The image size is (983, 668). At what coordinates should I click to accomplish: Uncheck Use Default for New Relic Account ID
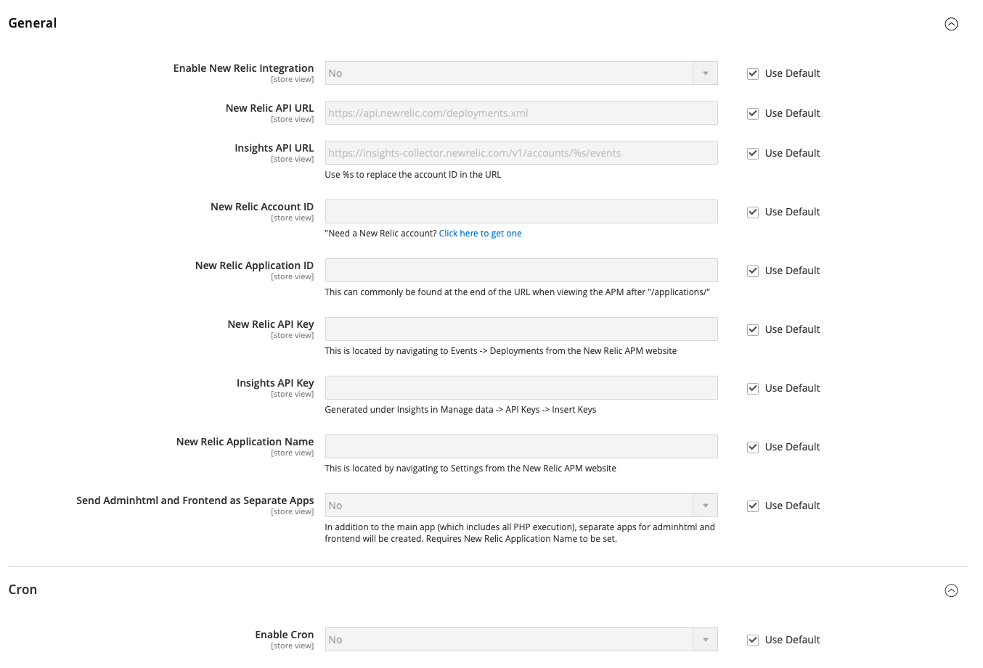pyautogui.click(x=753, y=212)
